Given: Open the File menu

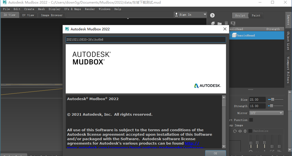Looking at the screenshot, I should pyautogui.click(x=6, y=9).
